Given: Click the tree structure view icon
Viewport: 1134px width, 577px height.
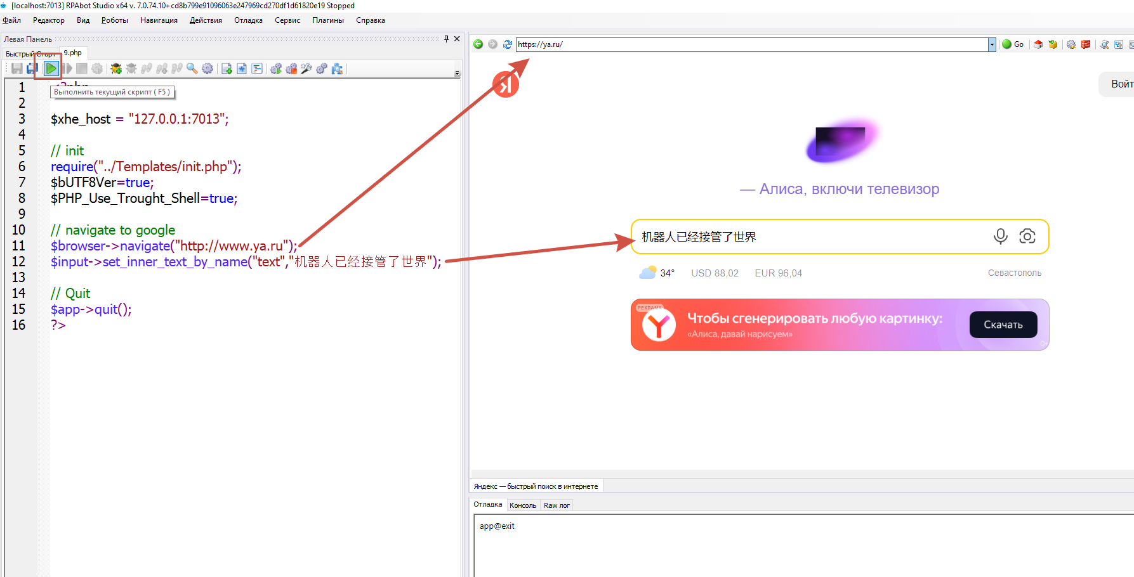Looking at the screenshot, I should [x=1119, y=44].
